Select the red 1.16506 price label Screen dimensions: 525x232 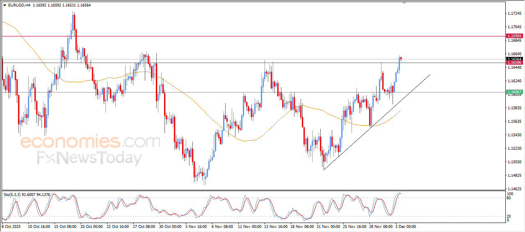[x=514, y=63]
